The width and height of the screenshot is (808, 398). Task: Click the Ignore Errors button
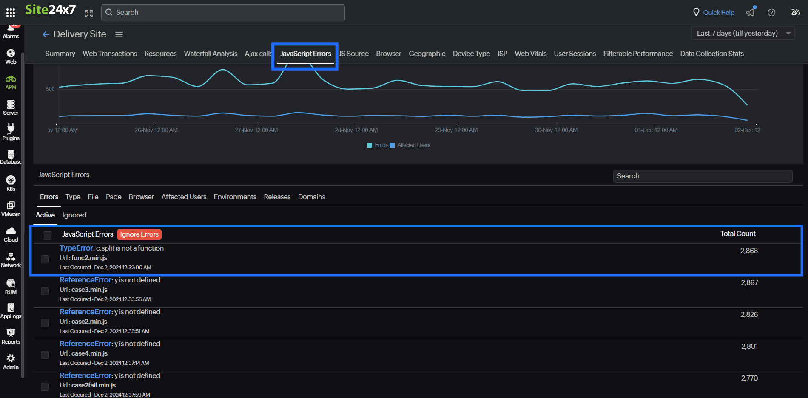(139, 234)
